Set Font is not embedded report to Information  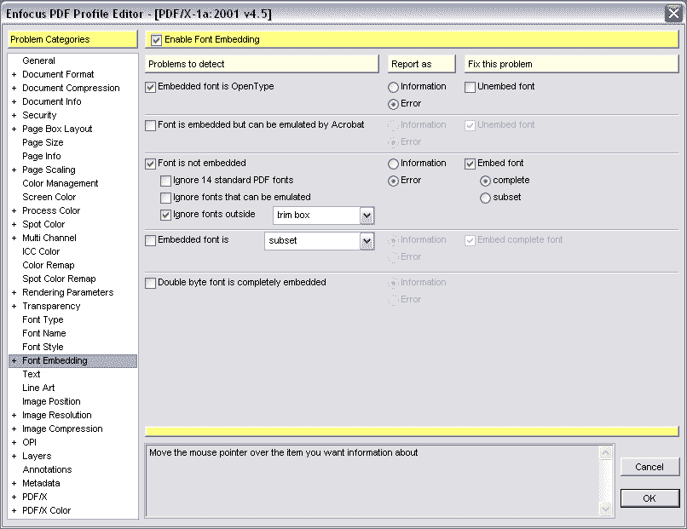click(393, 164)
